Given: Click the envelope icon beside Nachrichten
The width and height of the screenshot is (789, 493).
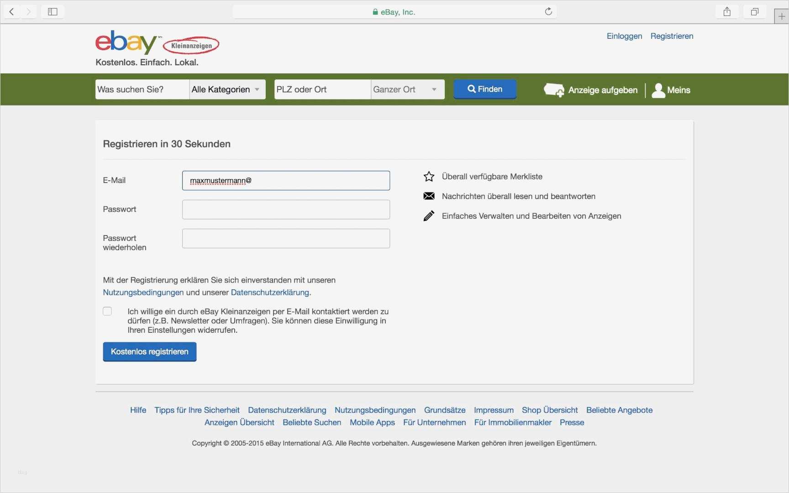Looking at the screenshot, I should point(429,196).
